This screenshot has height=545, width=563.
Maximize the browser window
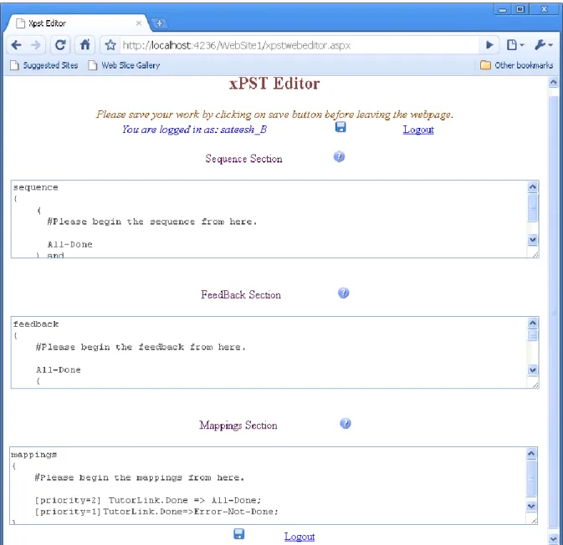click(x=519, y=9)
